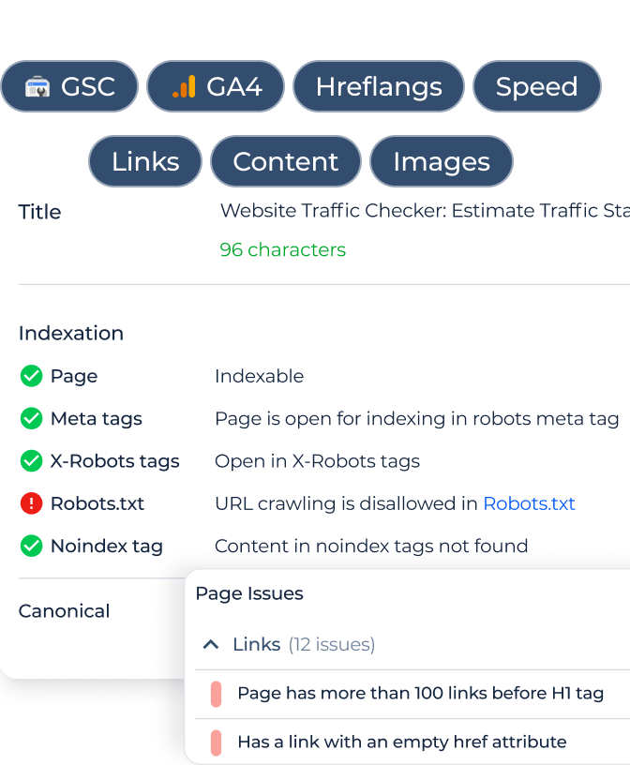Click 'Page has more than 100 links' issue

[x=420, y=694]
